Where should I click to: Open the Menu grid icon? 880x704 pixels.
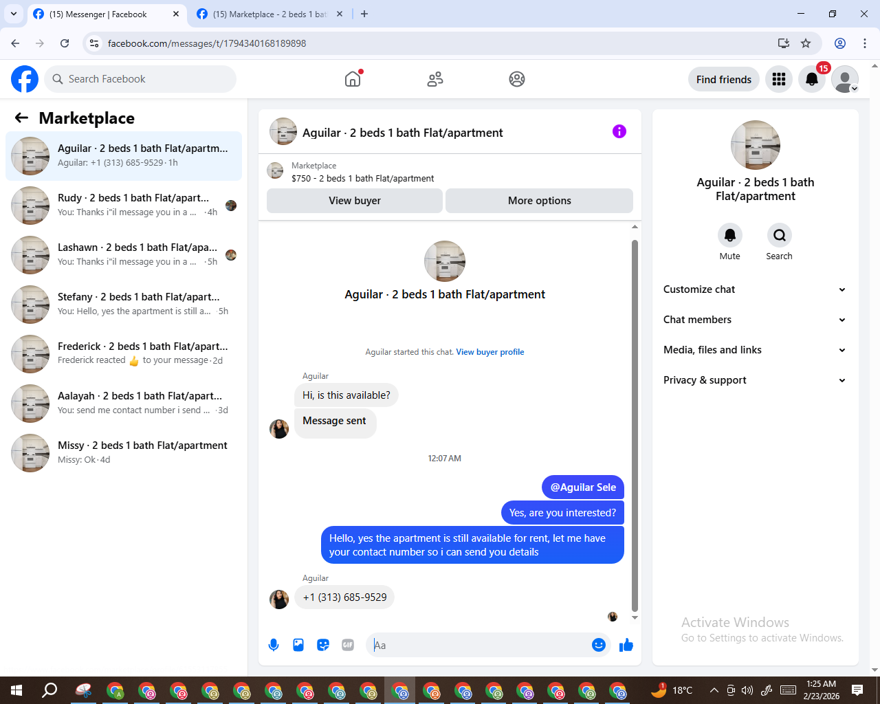(x=779, y=79)
